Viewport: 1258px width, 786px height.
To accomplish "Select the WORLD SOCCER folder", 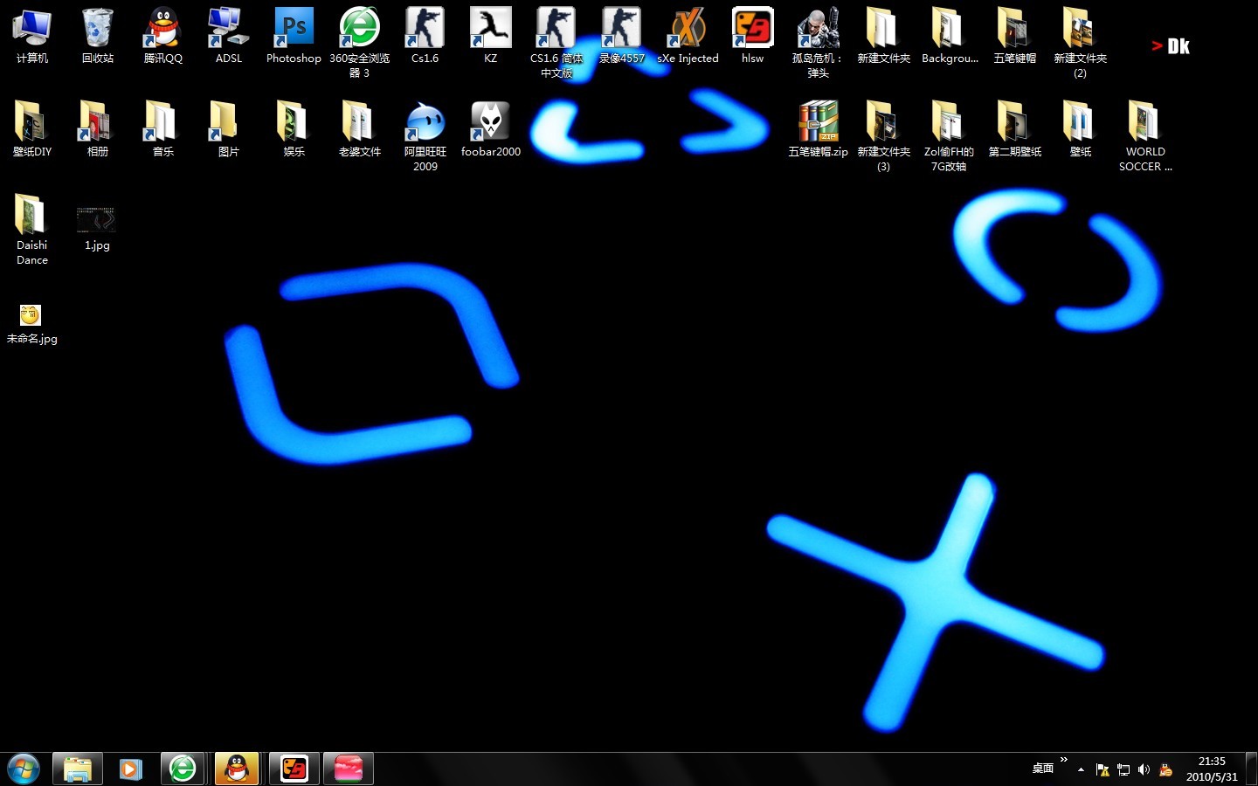I will tap(1145, 135).
